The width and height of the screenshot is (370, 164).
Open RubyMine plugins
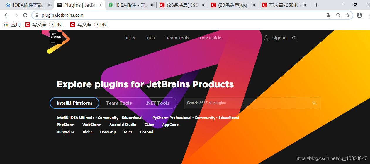[66, 132]
